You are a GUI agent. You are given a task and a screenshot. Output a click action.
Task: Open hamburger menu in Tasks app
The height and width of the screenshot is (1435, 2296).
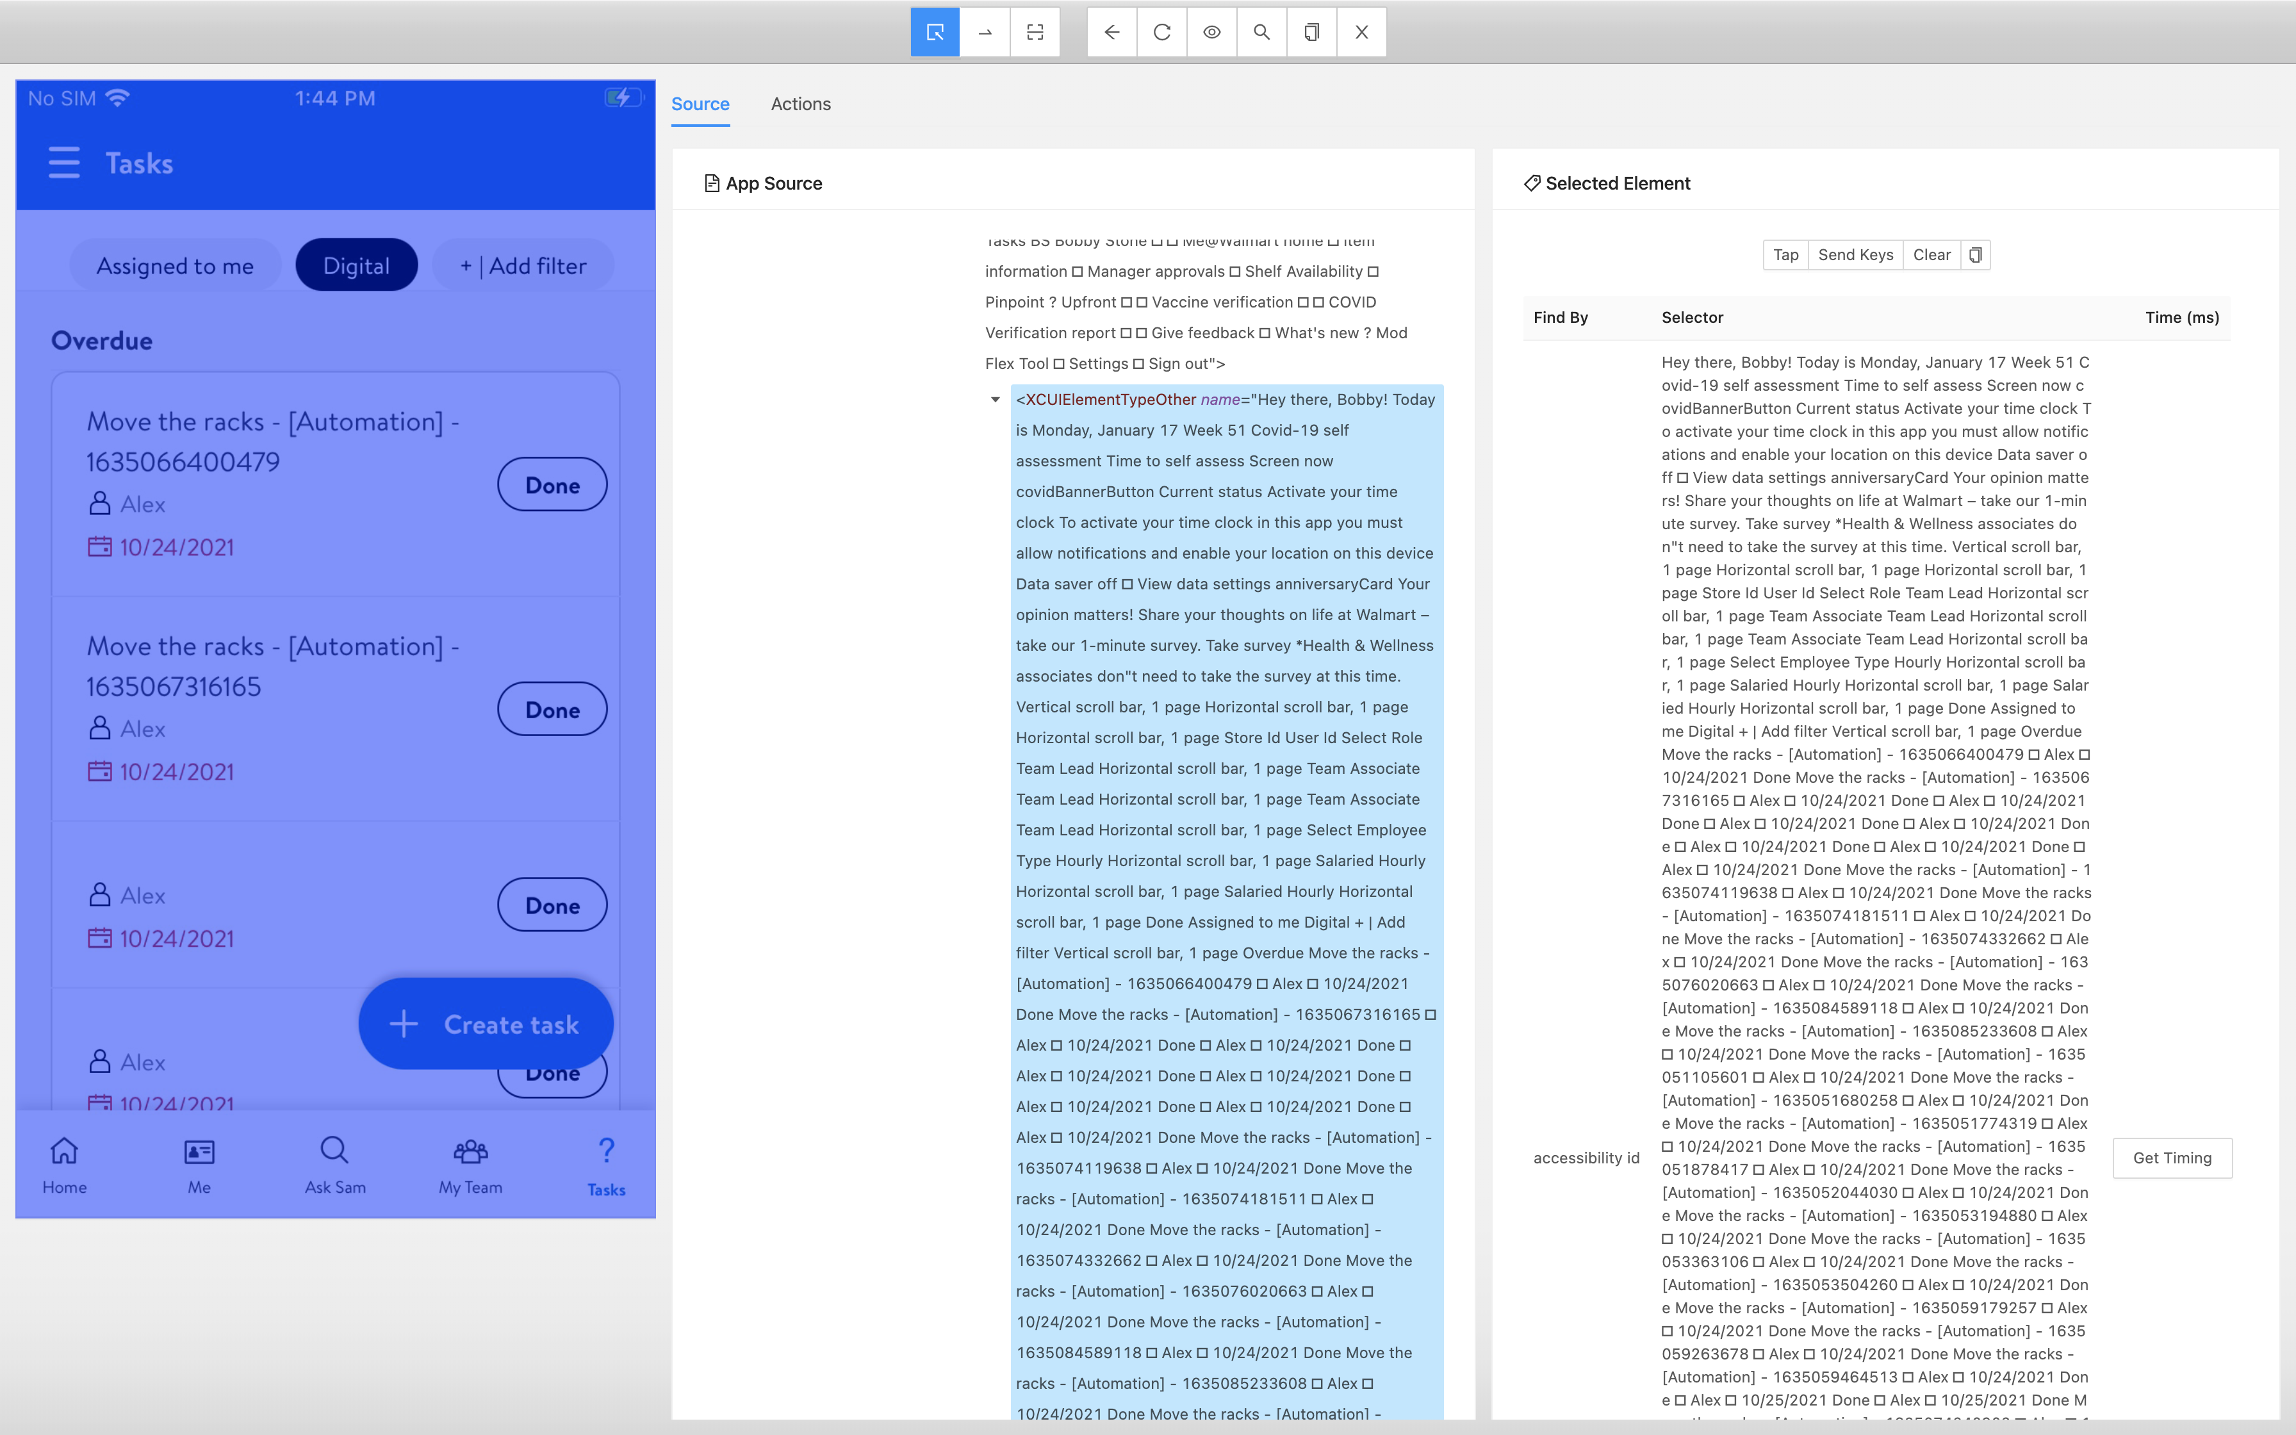(x=63, y=162)
